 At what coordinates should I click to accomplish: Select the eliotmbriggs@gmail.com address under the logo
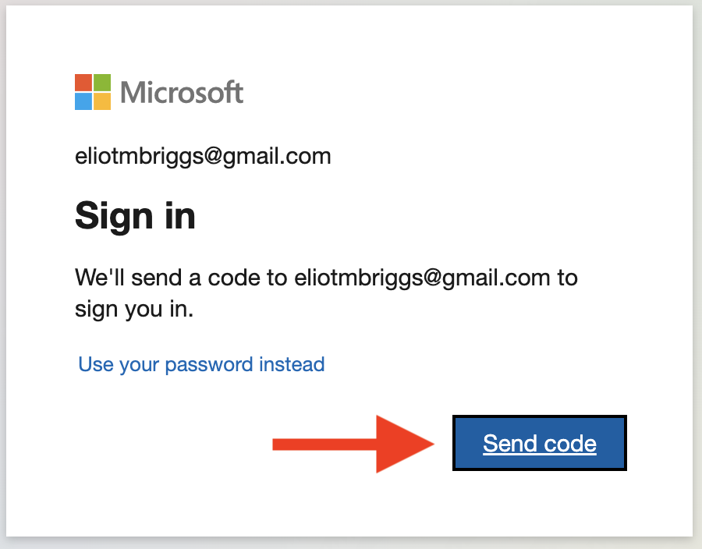203,157
